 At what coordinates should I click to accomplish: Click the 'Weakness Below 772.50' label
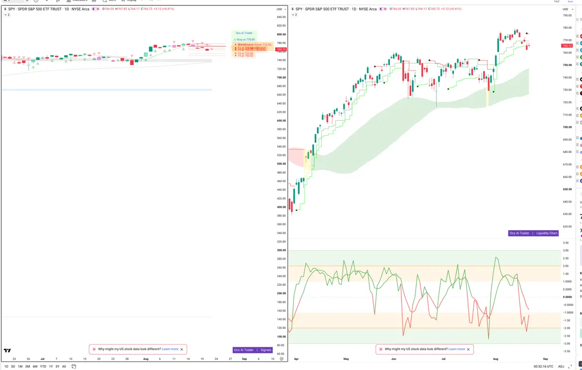[x=254, y=44]
